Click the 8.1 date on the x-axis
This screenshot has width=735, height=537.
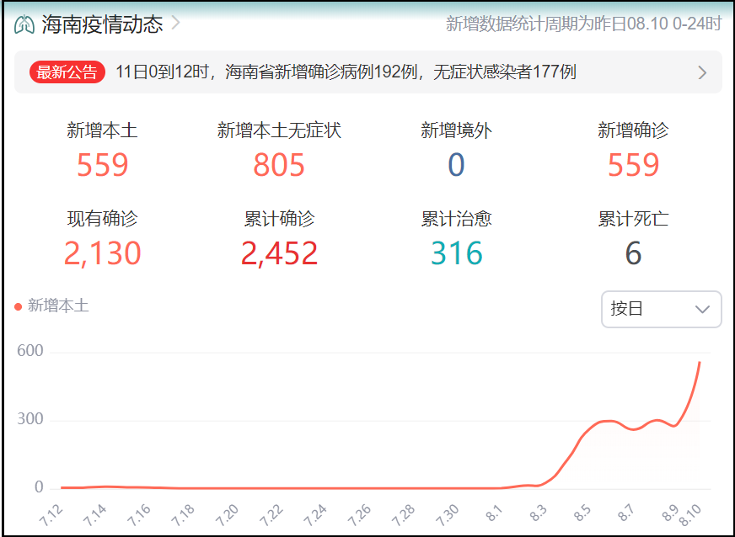494,513
